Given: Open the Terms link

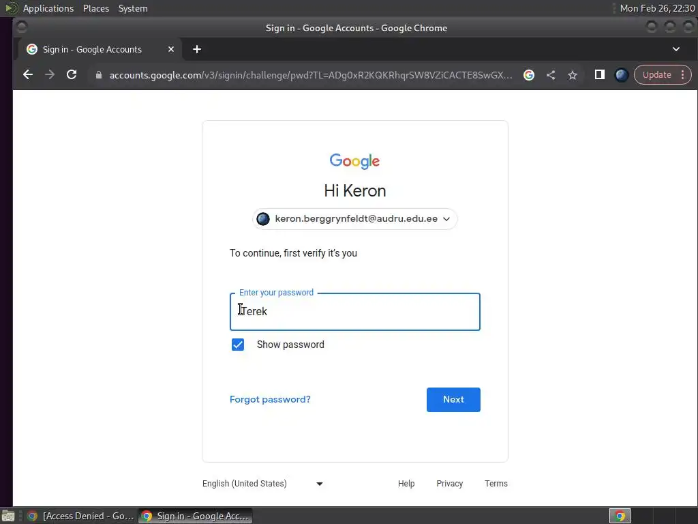Looking at the screenshot, I should pyautogui.click(x=496, y=484).
